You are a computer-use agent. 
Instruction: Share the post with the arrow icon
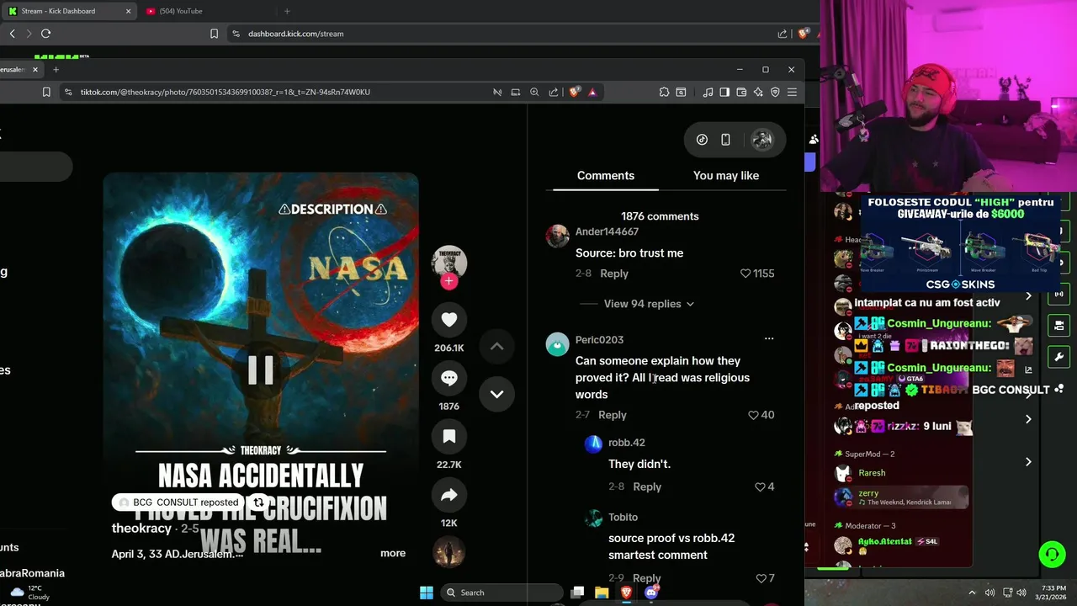pos(449,495)
